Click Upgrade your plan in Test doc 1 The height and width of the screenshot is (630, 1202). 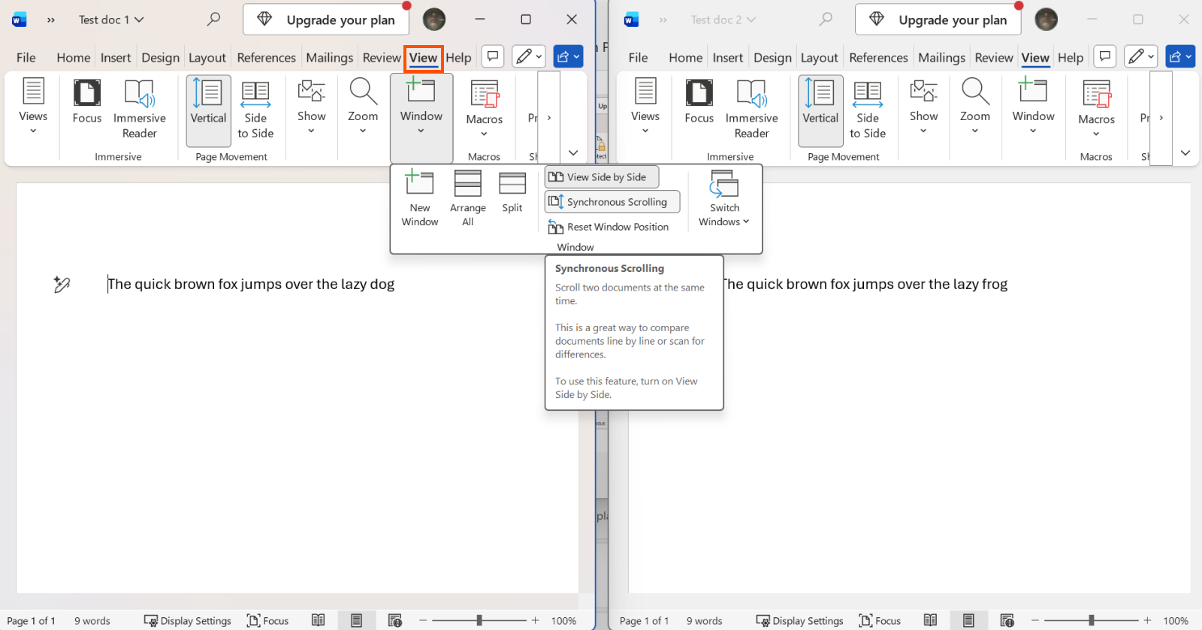coord(326,20)
